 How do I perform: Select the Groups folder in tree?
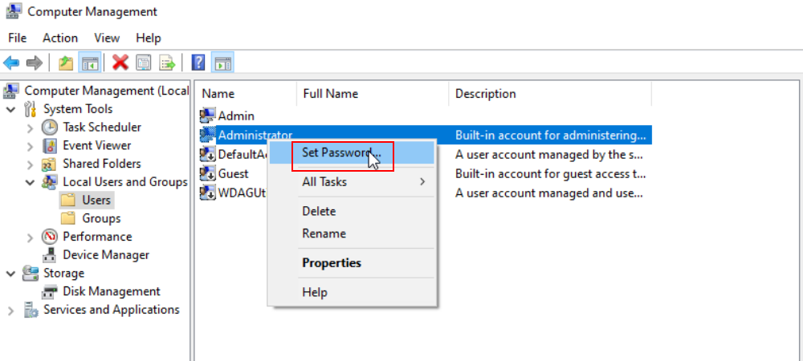[x=101, y=218]
